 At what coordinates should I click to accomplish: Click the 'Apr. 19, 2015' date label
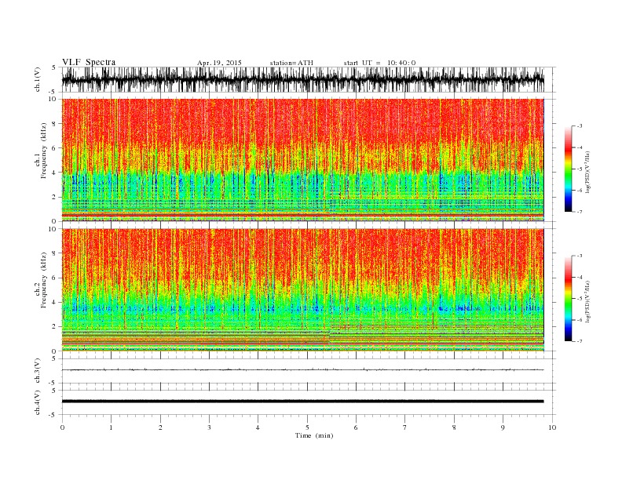219,63
